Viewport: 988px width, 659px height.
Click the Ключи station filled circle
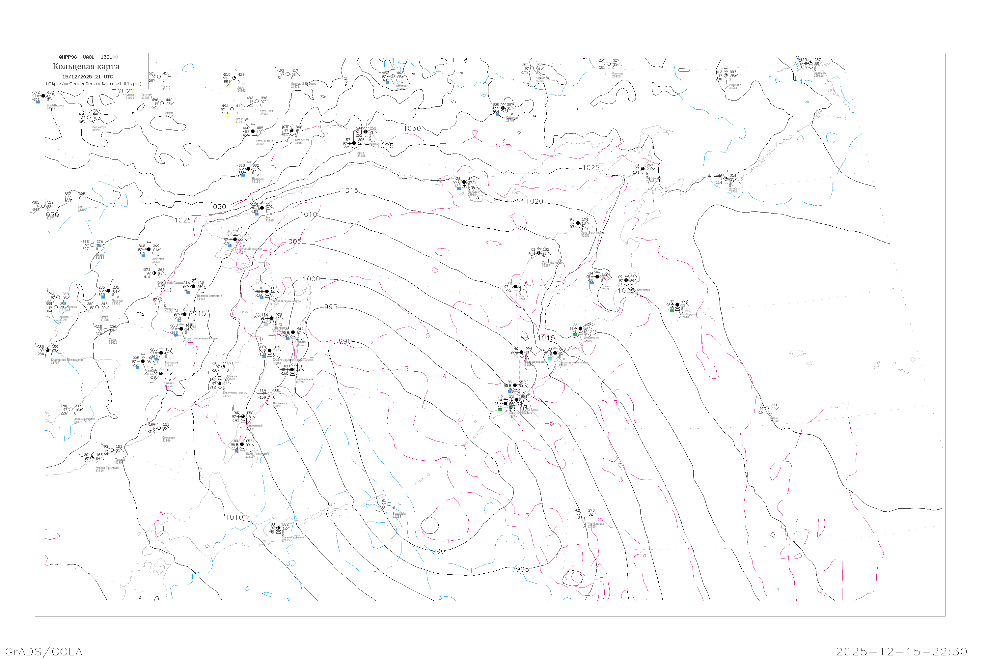point(597,276)
